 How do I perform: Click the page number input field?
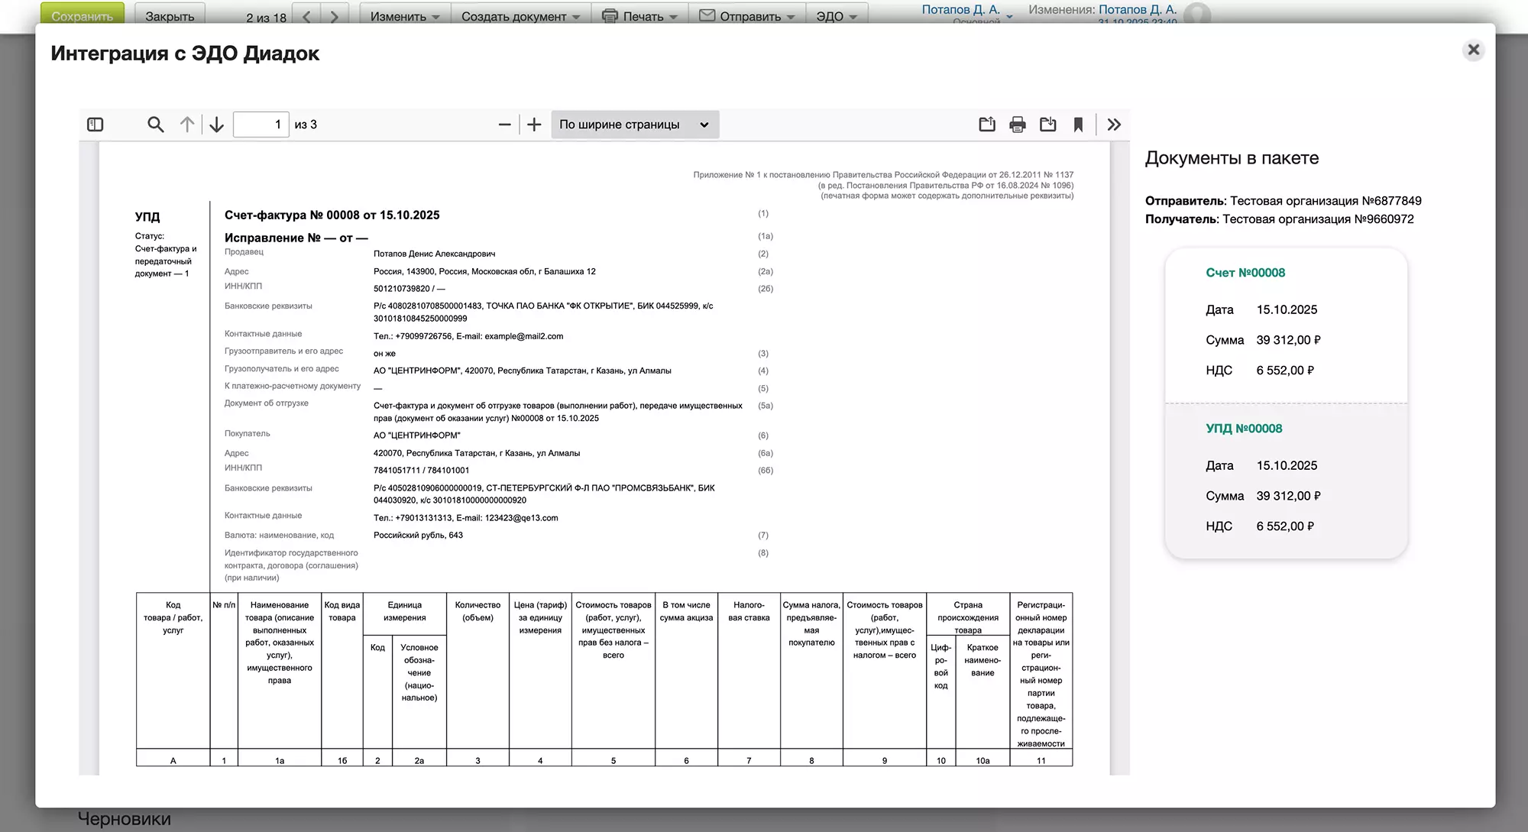tap(261, 125)
